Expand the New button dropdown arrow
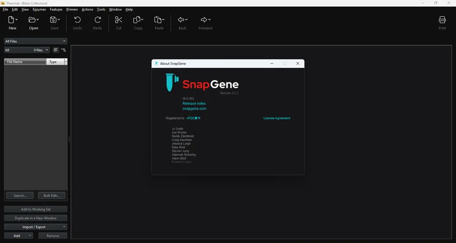Viewport: 456px width, 243px height. (17, 19)
